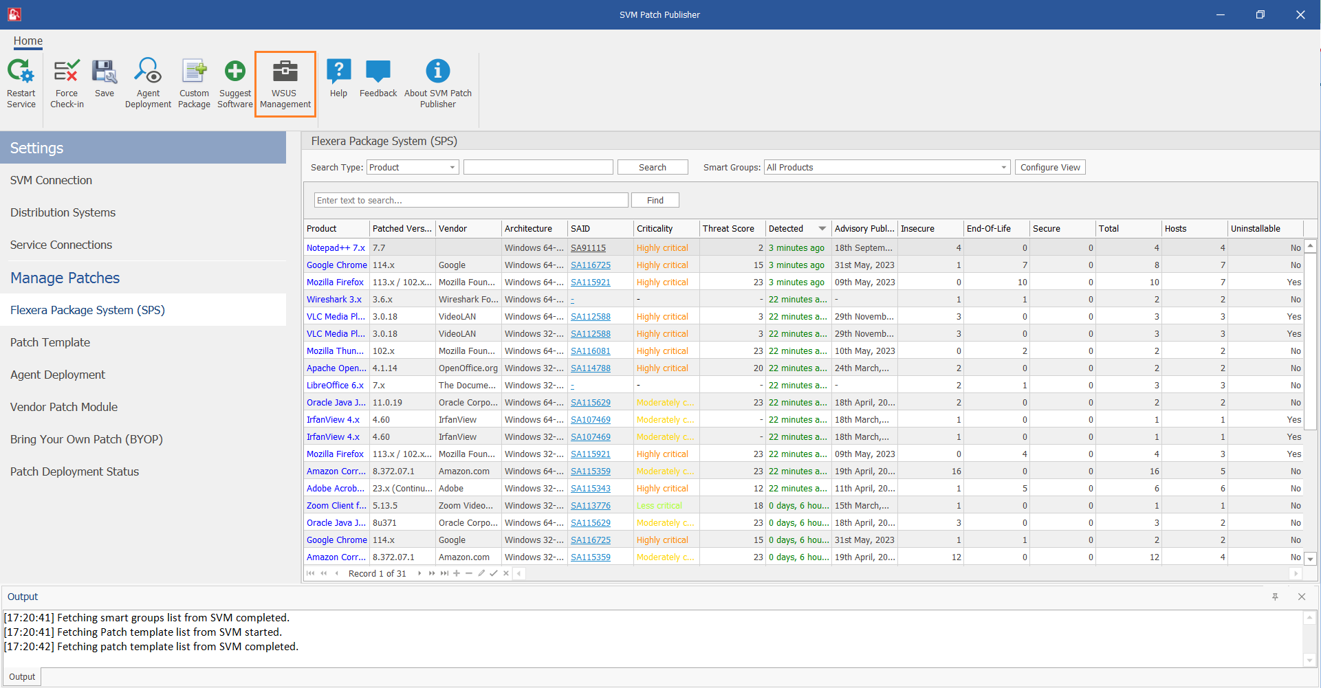This screenshot has height=688, width=1321.
Task: Open Feedback from the toolbar
Action: tap(378, 81)
